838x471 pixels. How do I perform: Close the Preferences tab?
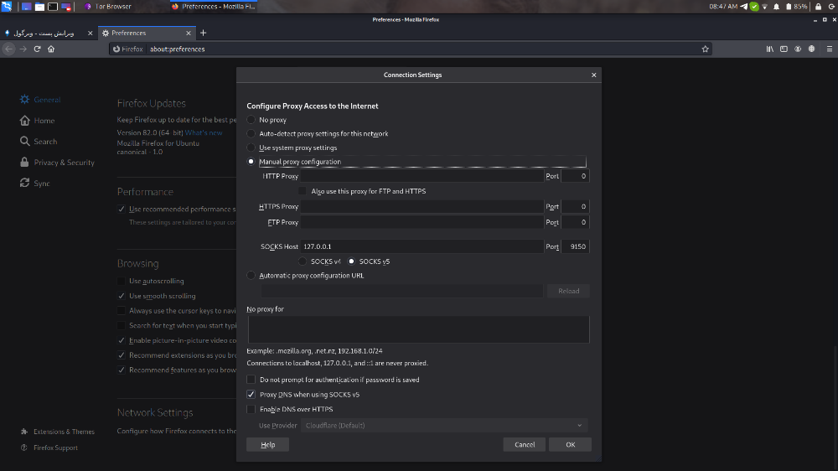[188, 33]
